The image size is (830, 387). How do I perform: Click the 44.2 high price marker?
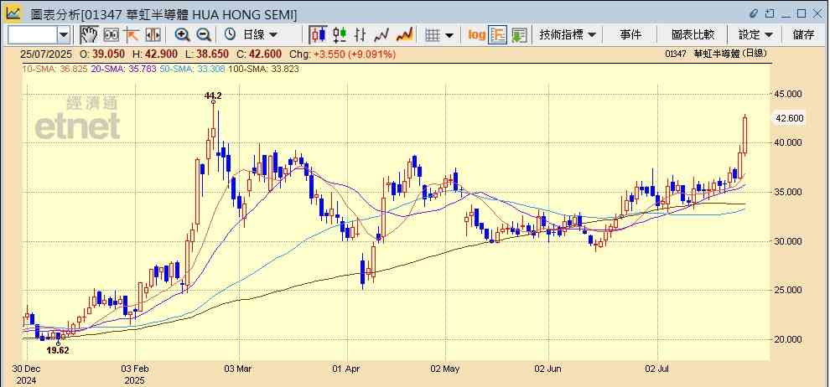click(213, 95)
